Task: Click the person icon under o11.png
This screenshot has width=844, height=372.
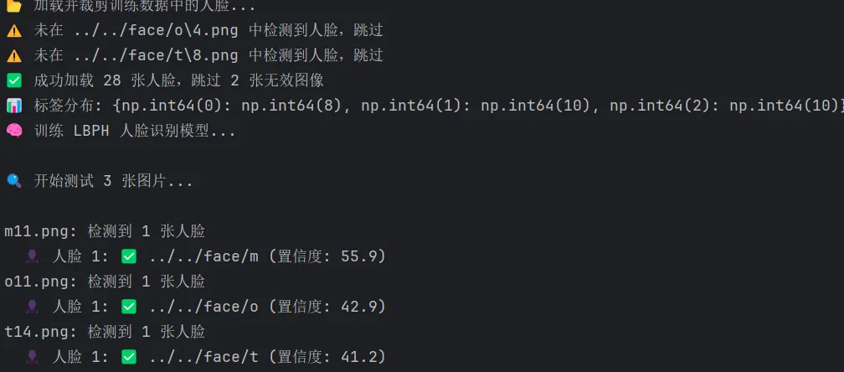Action: (33, 307)
